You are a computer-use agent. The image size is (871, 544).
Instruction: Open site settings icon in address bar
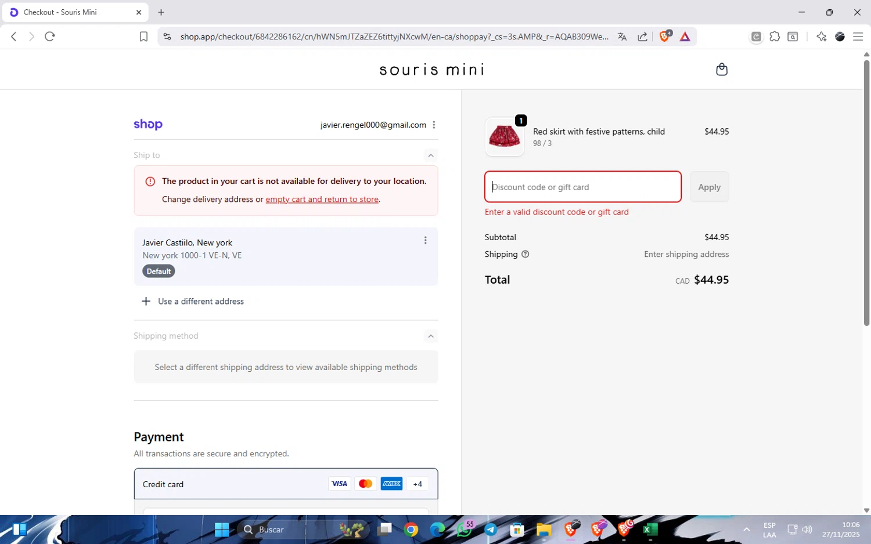coord(167,37)
